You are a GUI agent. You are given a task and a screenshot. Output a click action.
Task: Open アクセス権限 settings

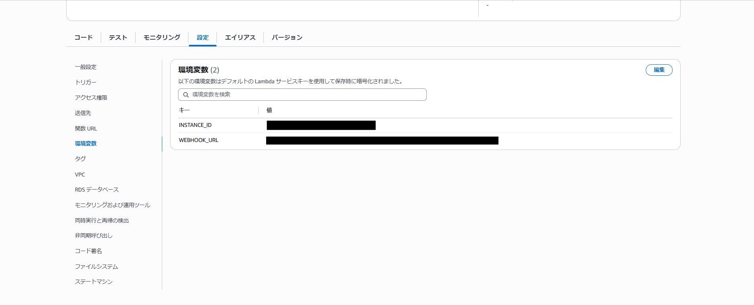tap(91, 98)
